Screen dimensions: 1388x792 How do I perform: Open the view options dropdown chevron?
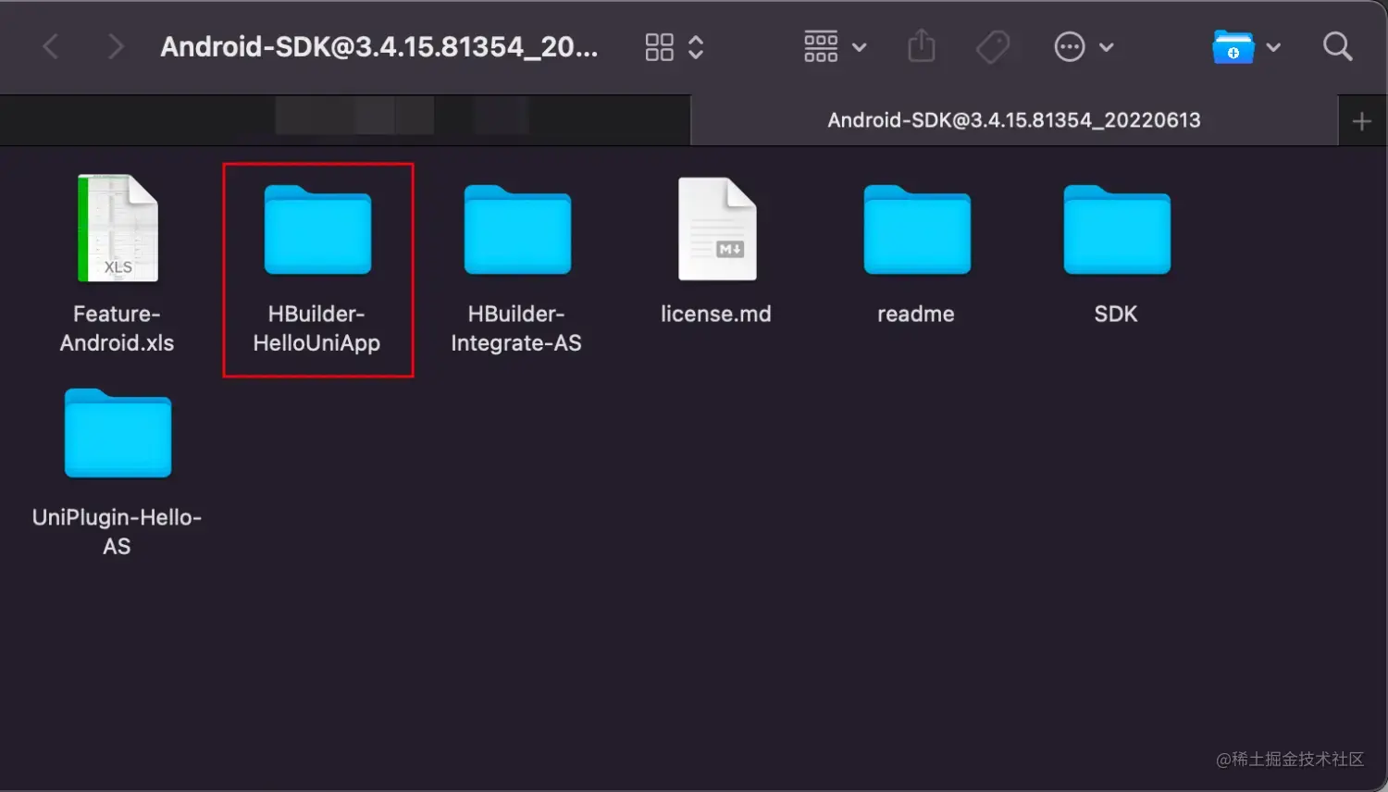click(696, 46)
